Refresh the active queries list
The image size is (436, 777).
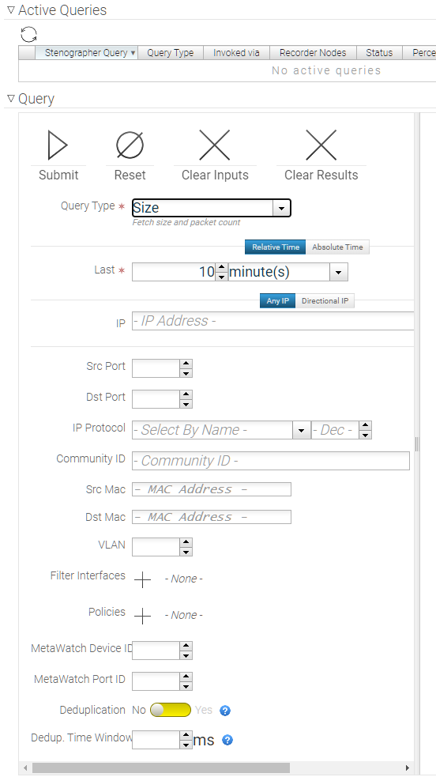tap(28, 35)
